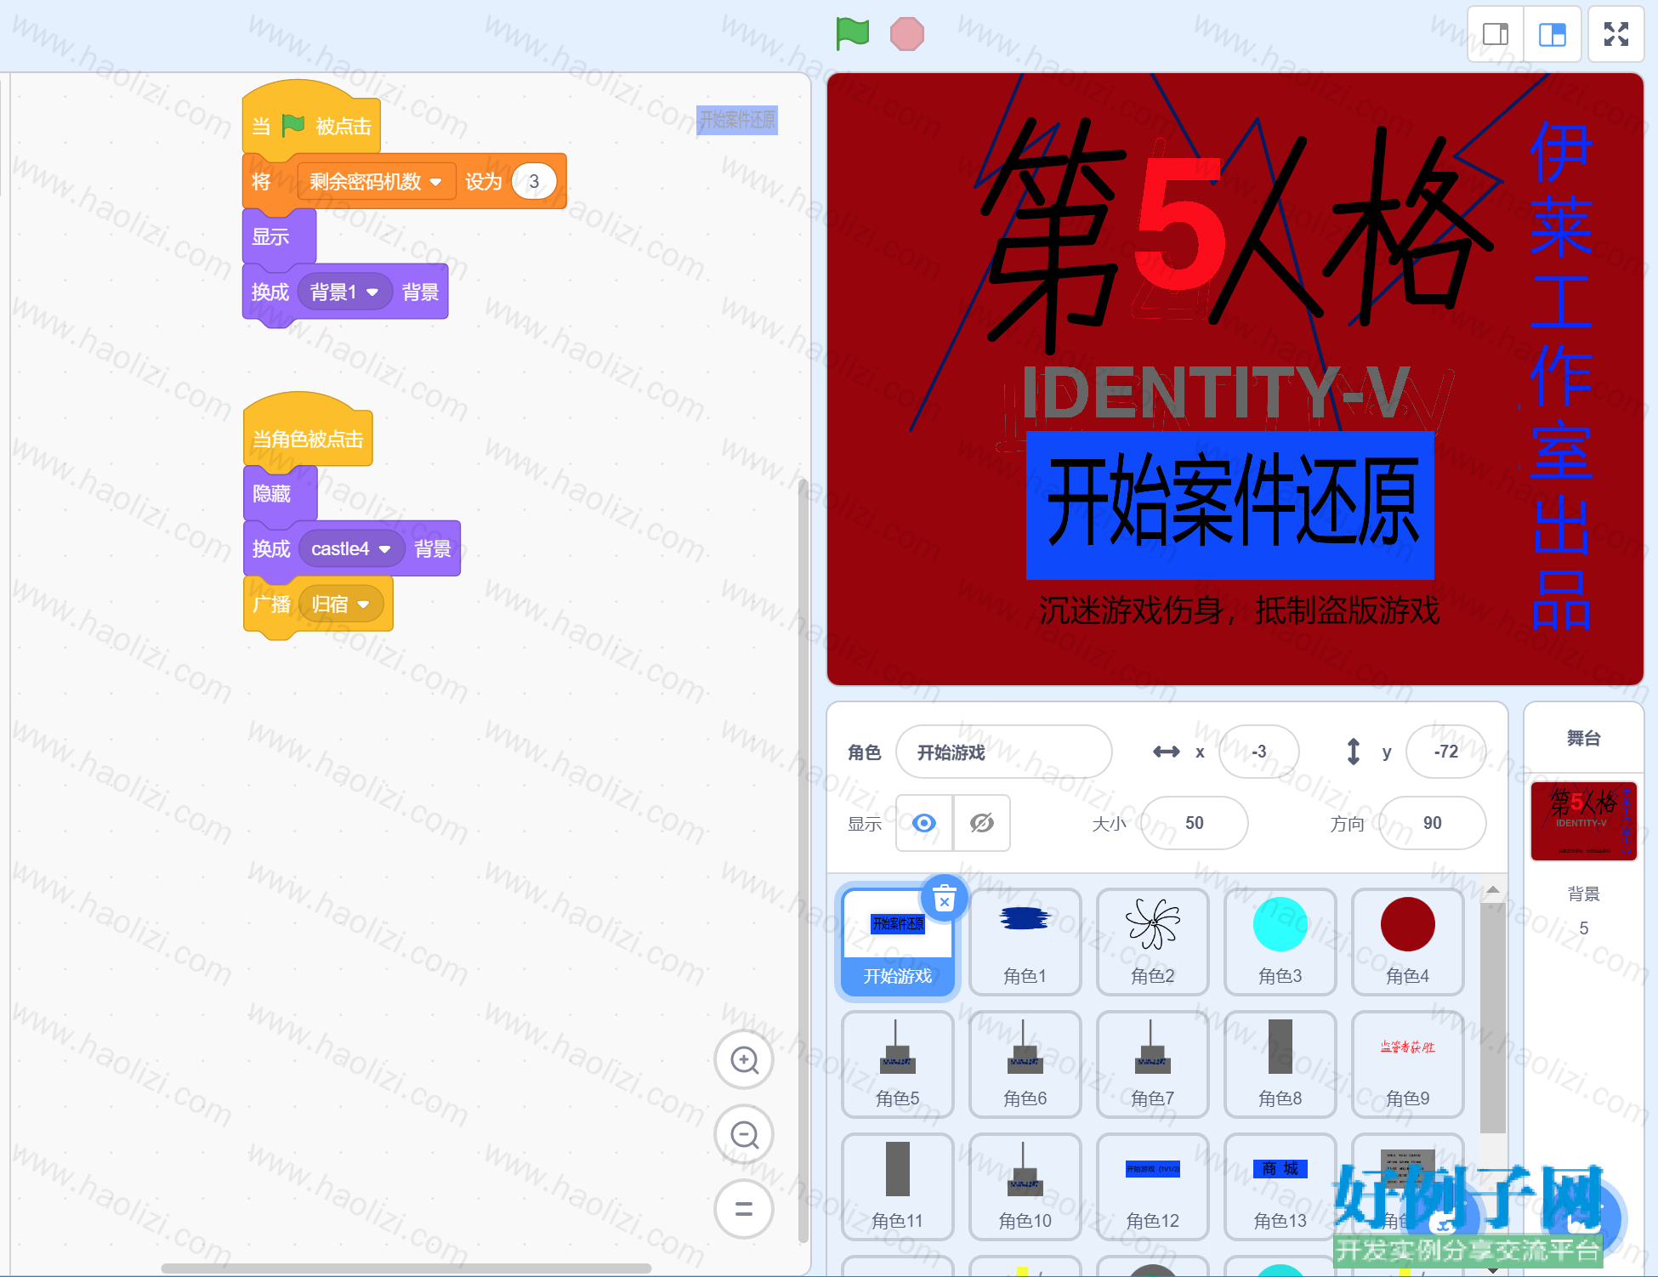The width and height of the screenshot is (1658, 1277).
Task: Select sprite 角色5
Action: pyautogui.click(x=898, y=1064)
